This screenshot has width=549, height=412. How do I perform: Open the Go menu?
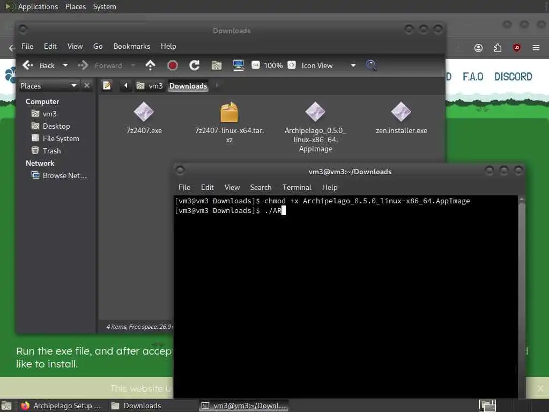98,46
